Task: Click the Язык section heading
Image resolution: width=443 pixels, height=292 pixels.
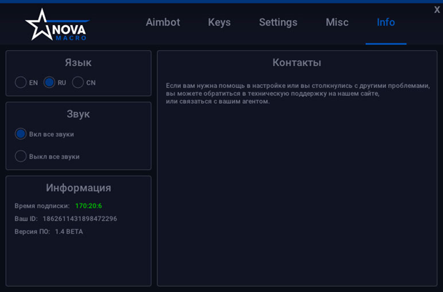Action: click(78, 63)
